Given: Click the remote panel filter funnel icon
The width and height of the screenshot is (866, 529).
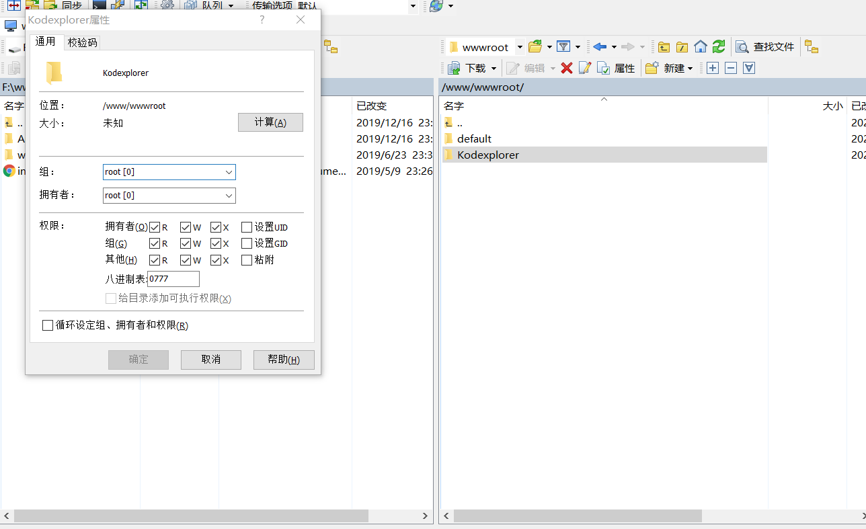Looking at the screenshot, I should click(563, 46).
